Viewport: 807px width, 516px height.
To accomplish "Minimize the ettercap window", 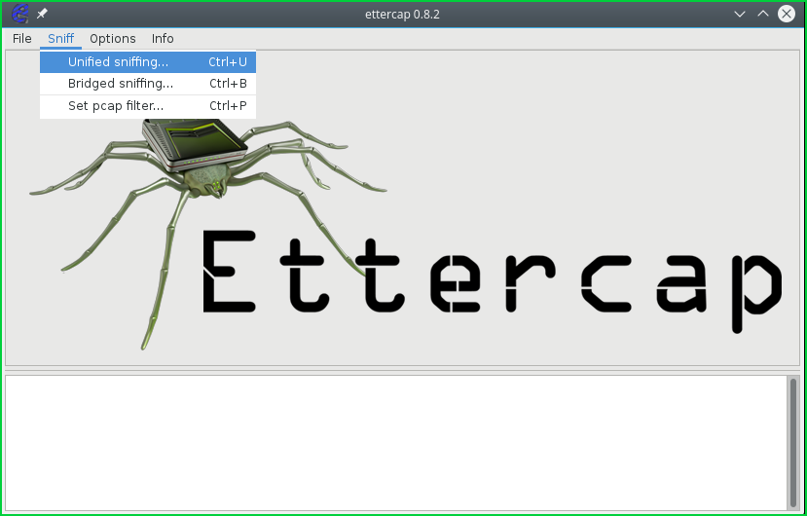I will coord(740,14).
